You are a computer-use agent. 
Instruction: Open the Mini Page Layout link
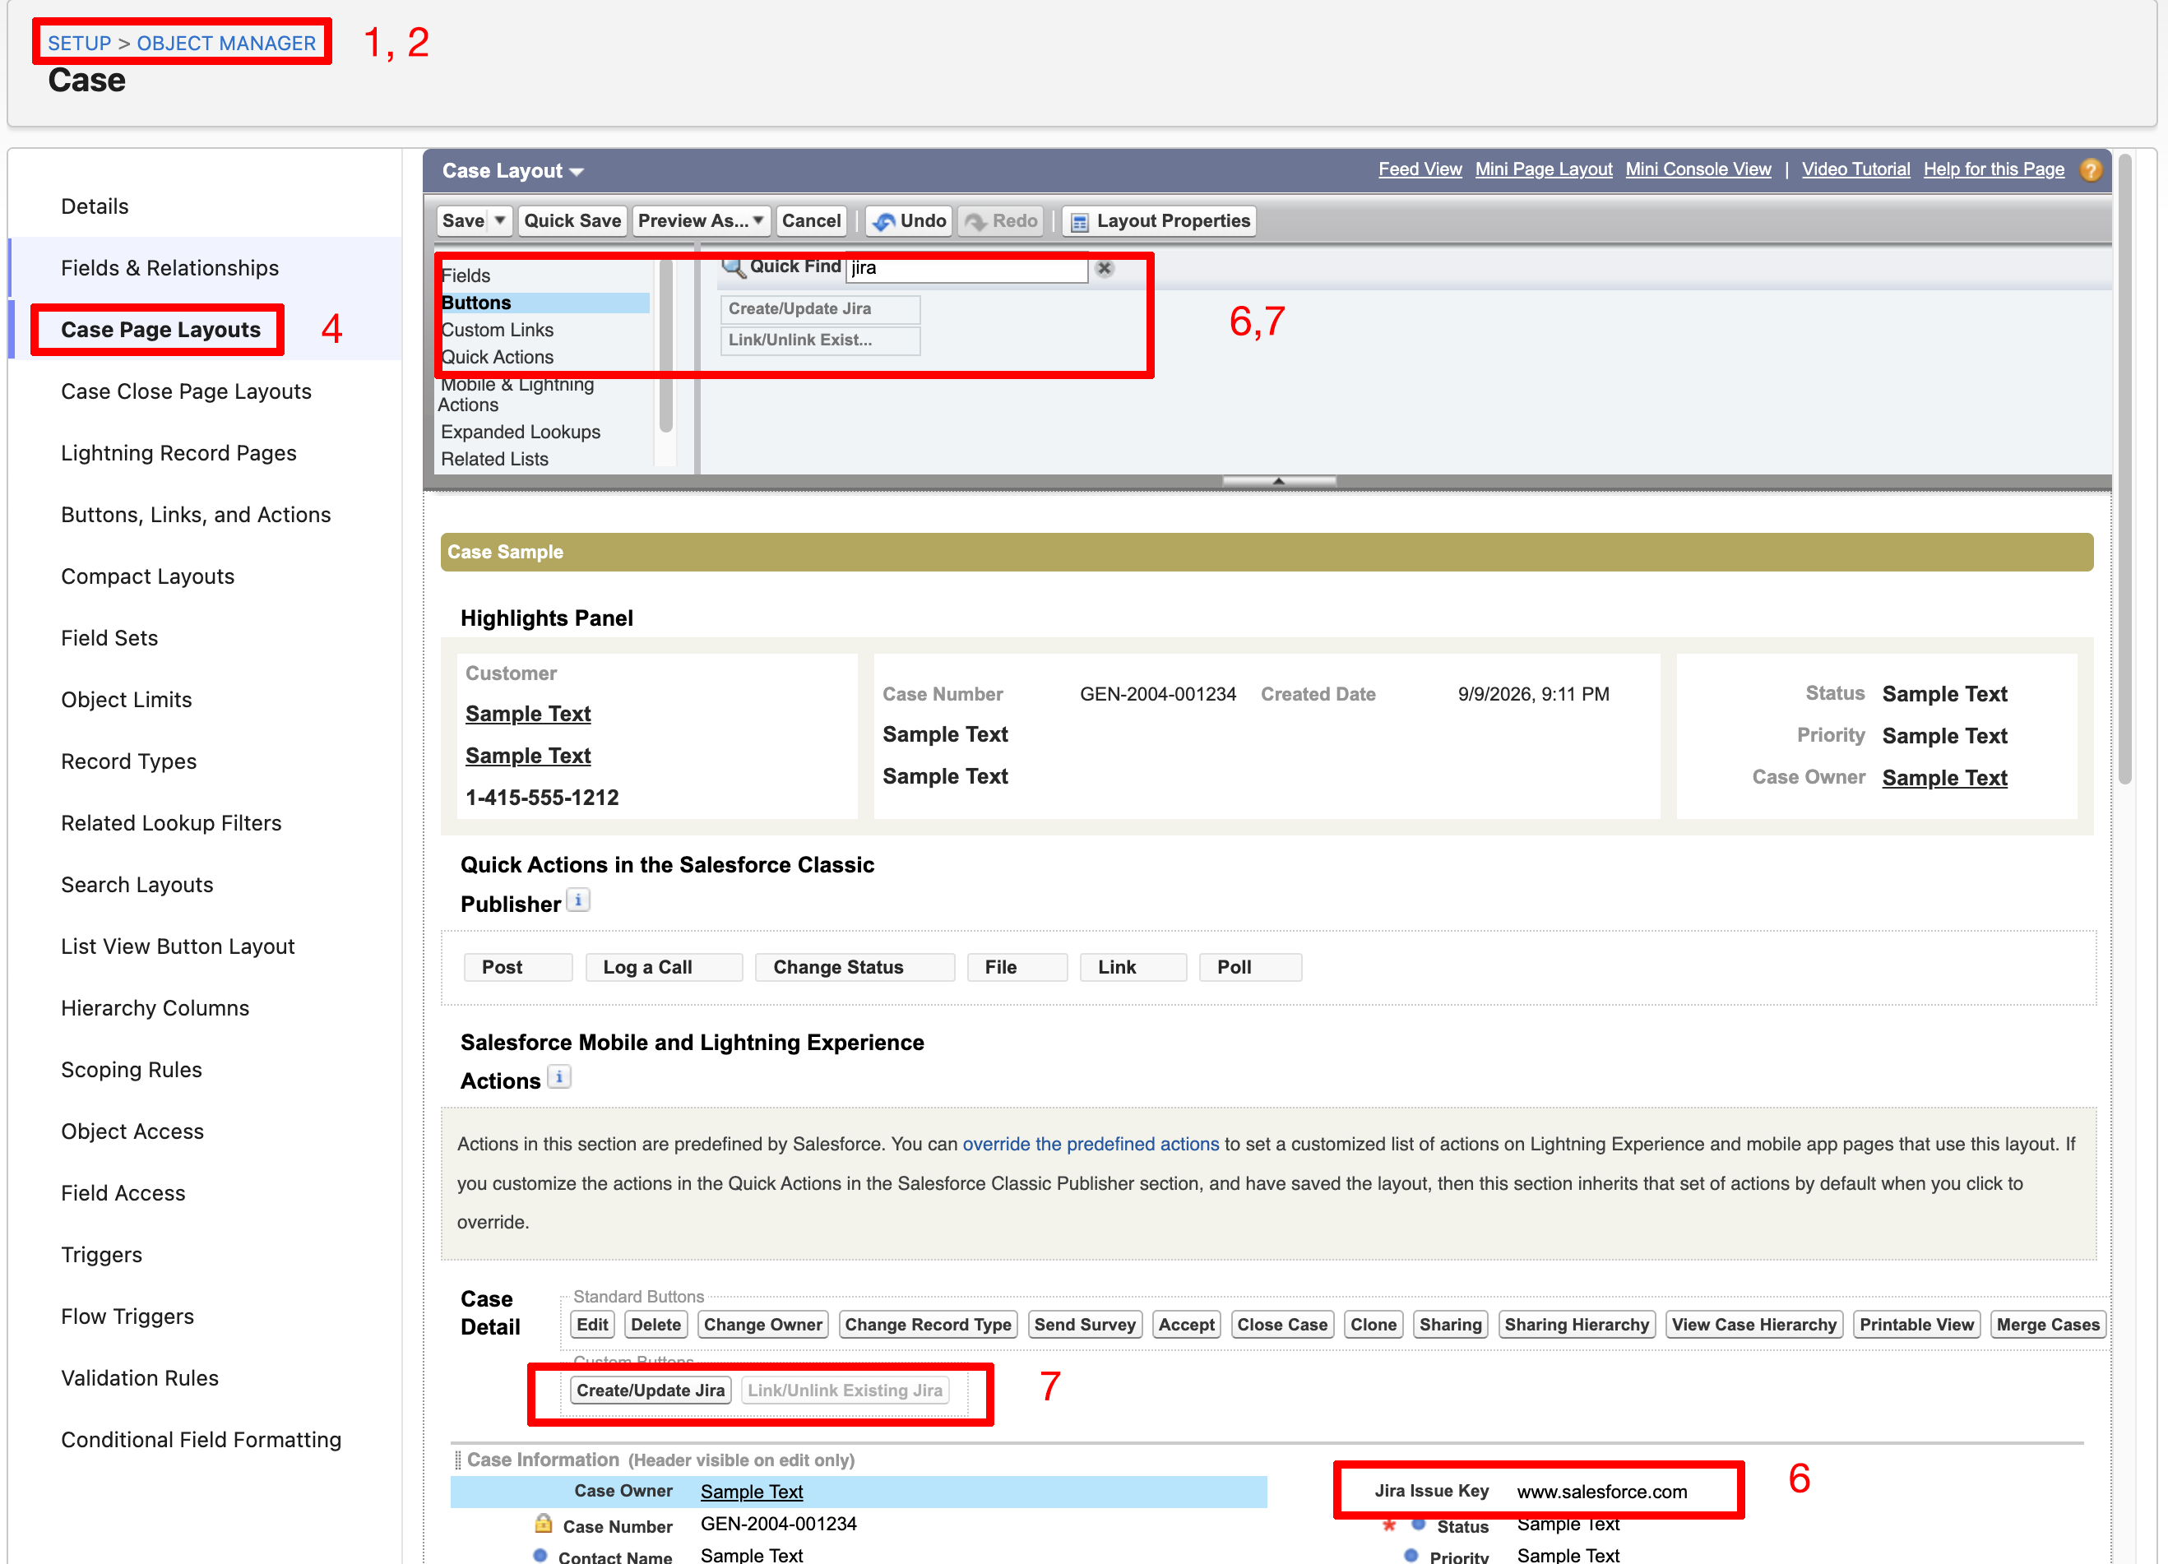point(1543,169)
